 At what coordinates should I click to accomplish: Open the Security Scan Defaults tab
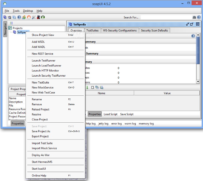154,31
